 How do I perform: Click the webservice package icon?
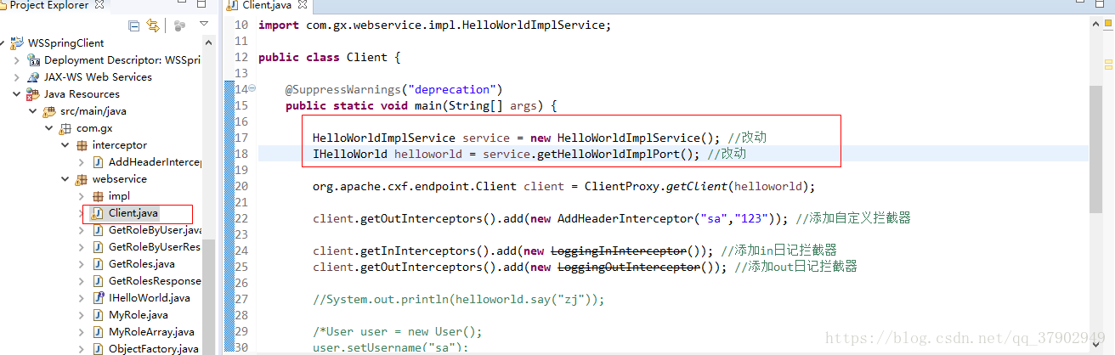(x=82, y=179)
